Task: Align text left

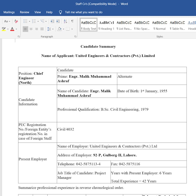Action: click(x=25, y=29)
